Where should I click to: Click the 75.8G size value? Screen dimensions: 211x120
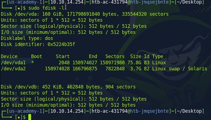coord(136,63)
